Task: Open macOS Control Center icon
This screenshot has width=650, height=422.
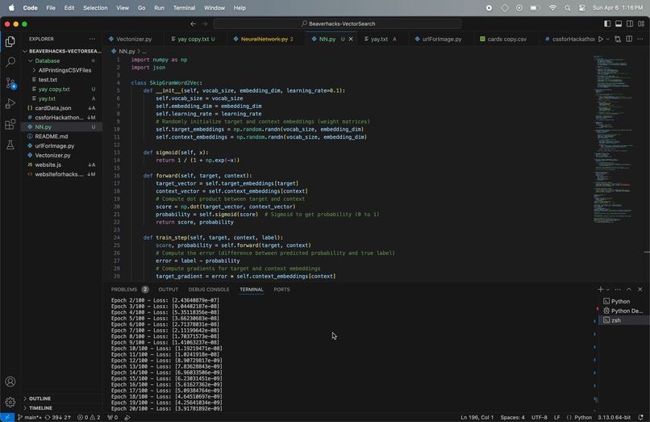Action: [x=581, y=8]
